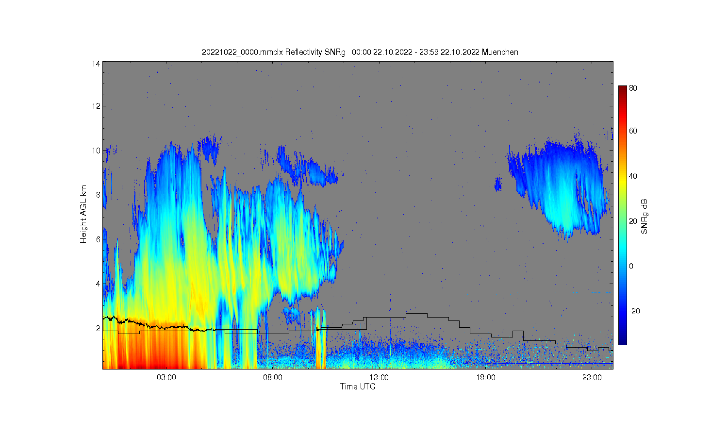Click the colorbar value label 0

point(631,267)
